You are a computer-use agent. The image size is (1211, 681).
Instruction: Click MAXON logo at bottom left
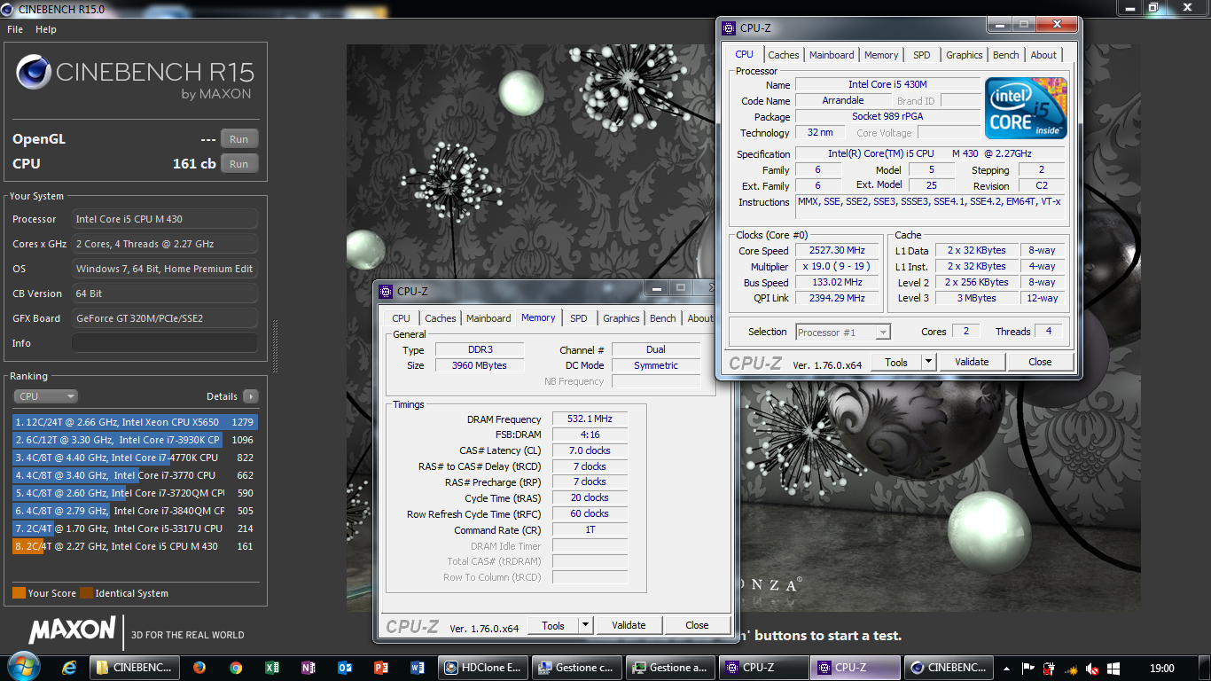pyautogui.click(x=73, y=630)
